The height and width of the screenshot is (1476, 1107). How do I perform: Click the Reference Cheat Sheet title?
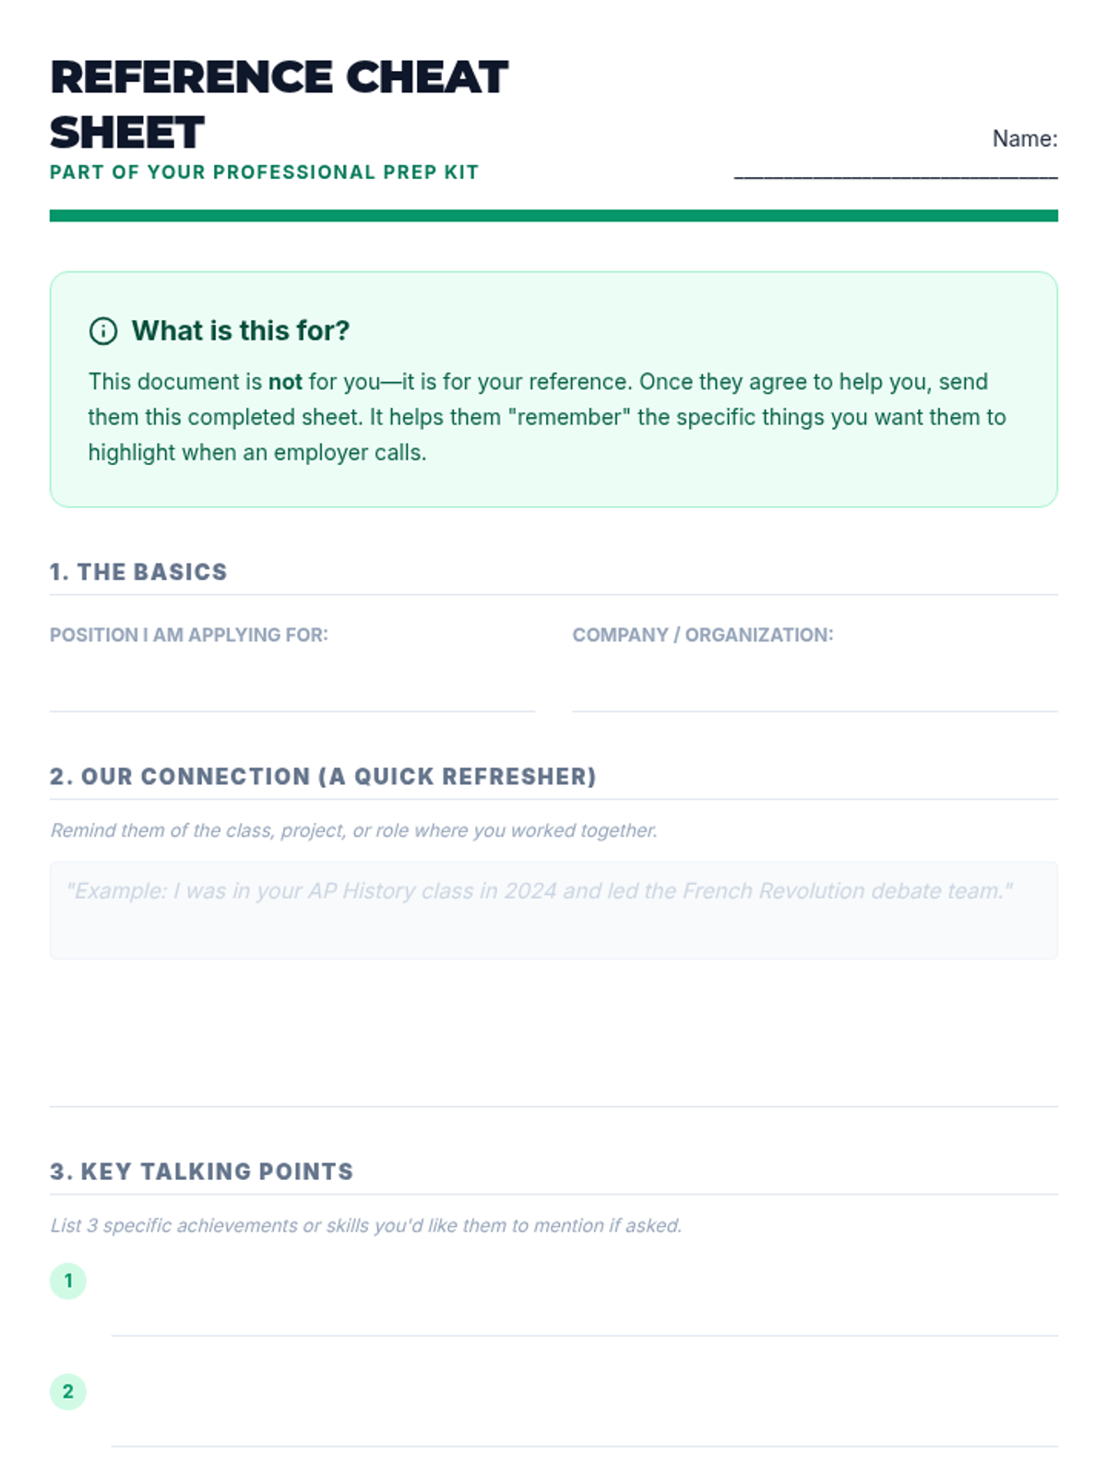(277, 104)
